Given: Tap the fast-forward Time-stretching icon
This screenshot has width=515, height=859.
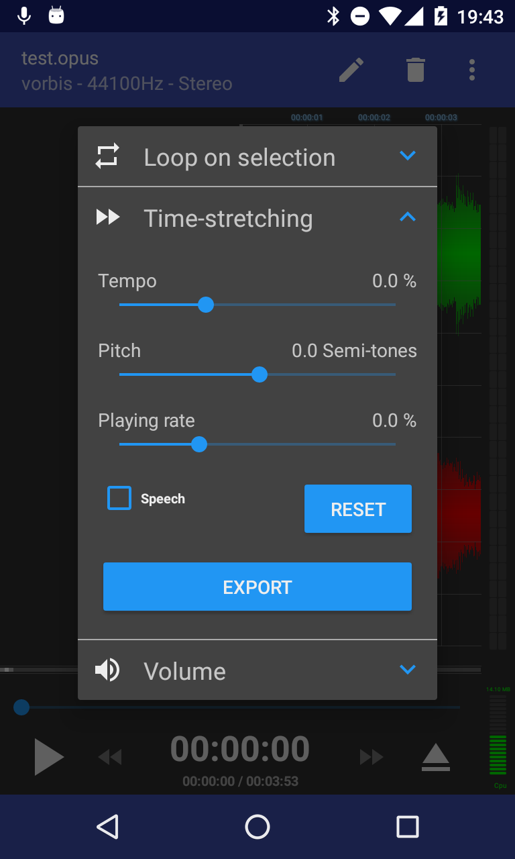Looking at the screenshot, I should click(108, 217).
